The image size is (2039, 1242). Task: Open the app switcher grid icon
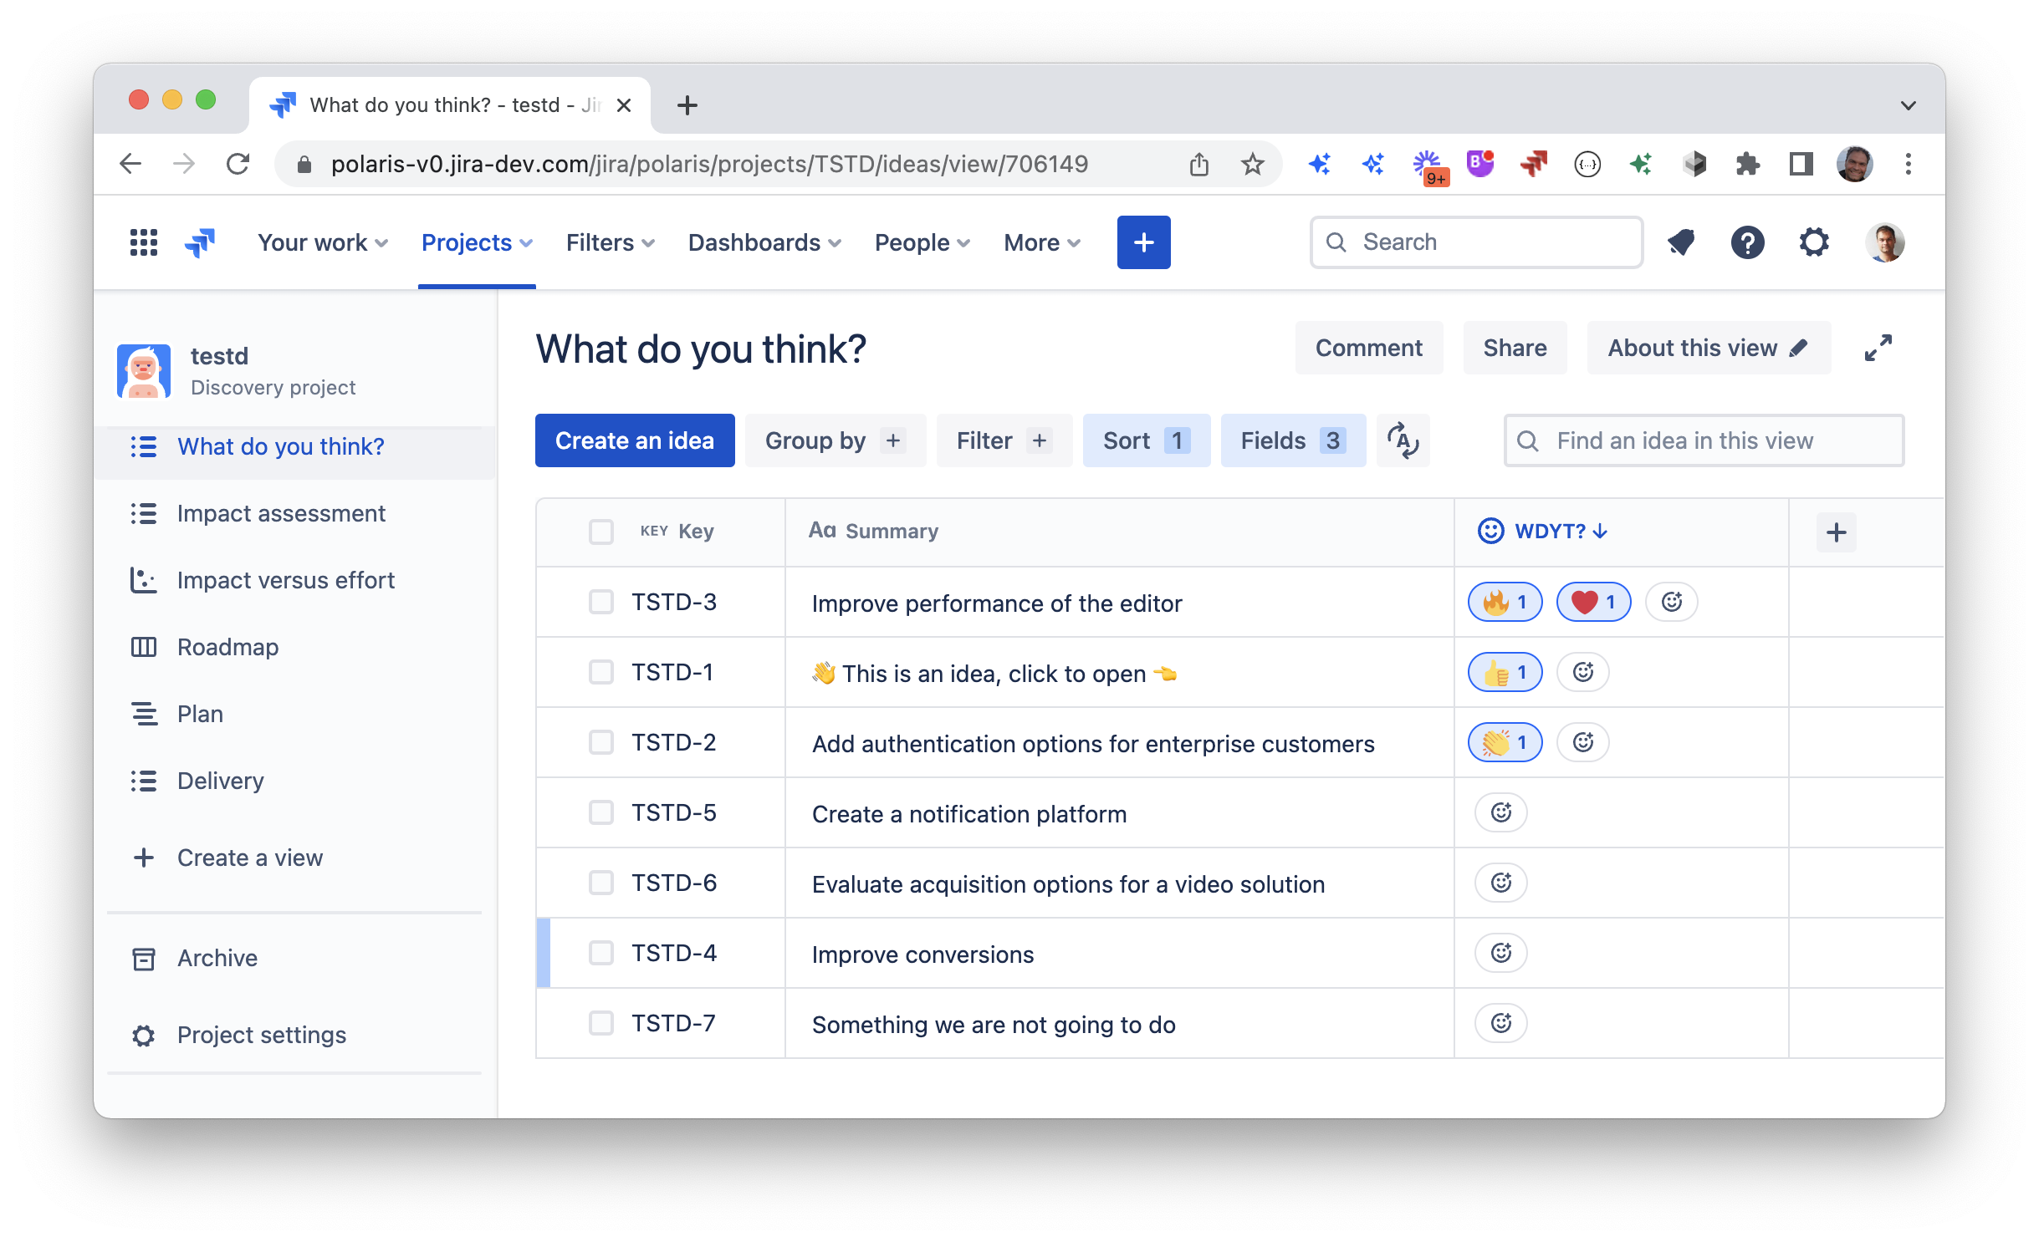[144, 242]
